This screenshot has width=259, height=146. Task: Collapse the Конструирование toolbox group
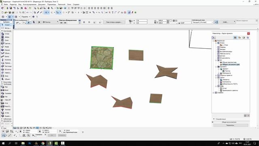tap(2, 31)
